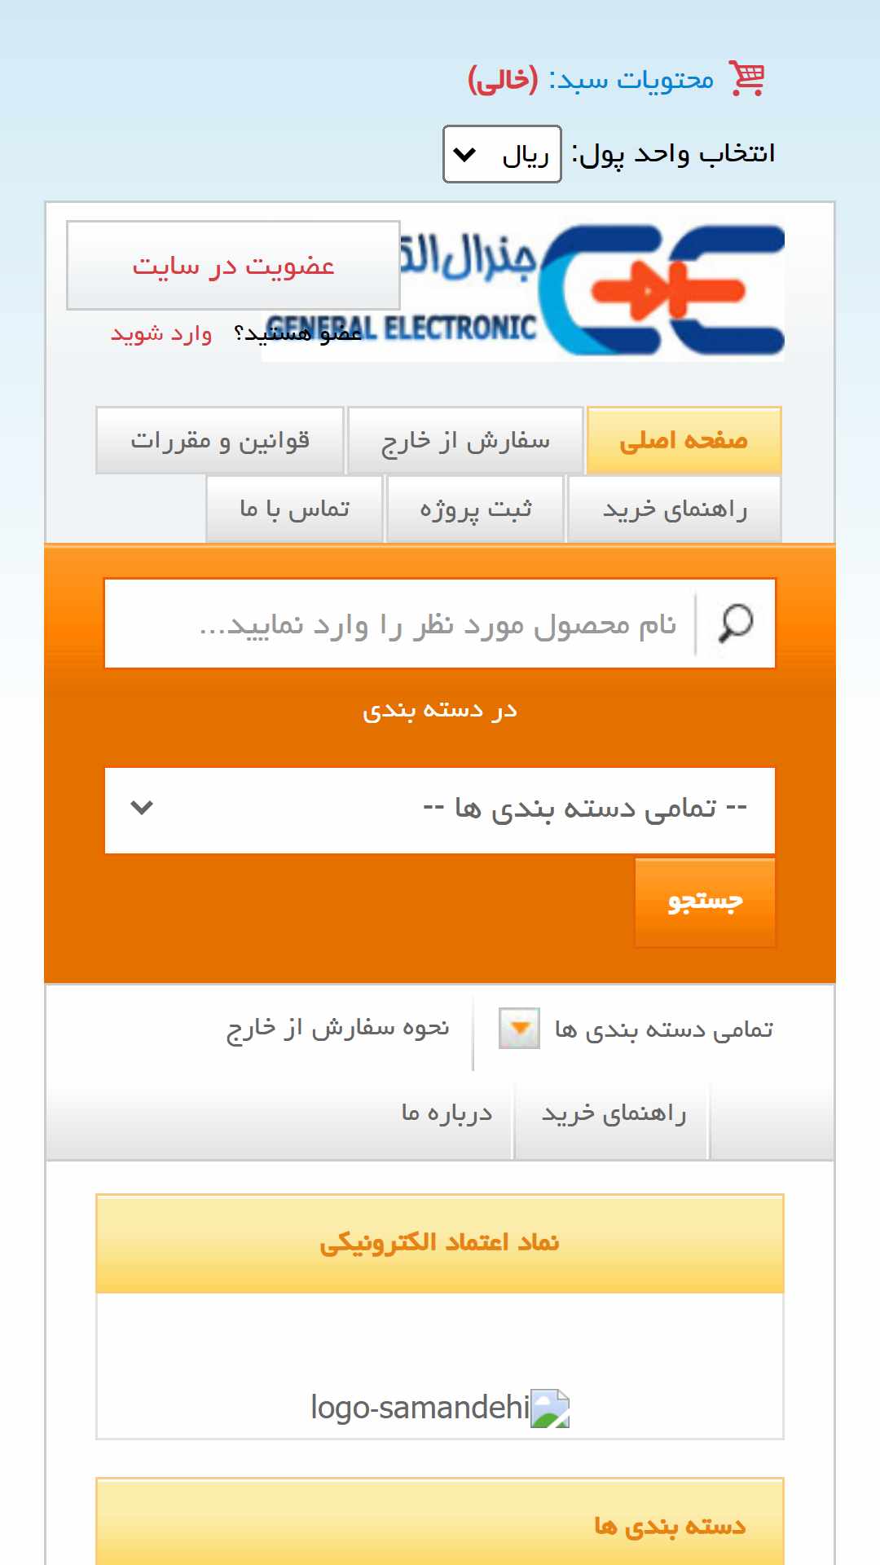Viewport: 880px width, 1565px height.
Task: Click the orange arrow beside تمامی دسته بندی ها
Action: (519, 1029)
